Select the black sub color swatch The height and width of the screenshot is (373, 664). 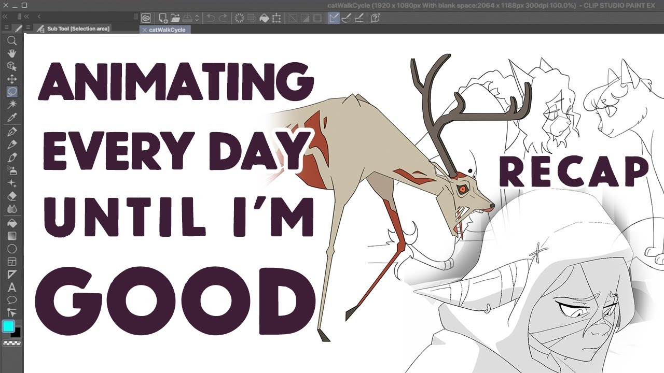(17, 332)
